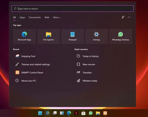Open Microsoft Store on taskbar
Screen dimensions: 148x117
coord(83,113)
